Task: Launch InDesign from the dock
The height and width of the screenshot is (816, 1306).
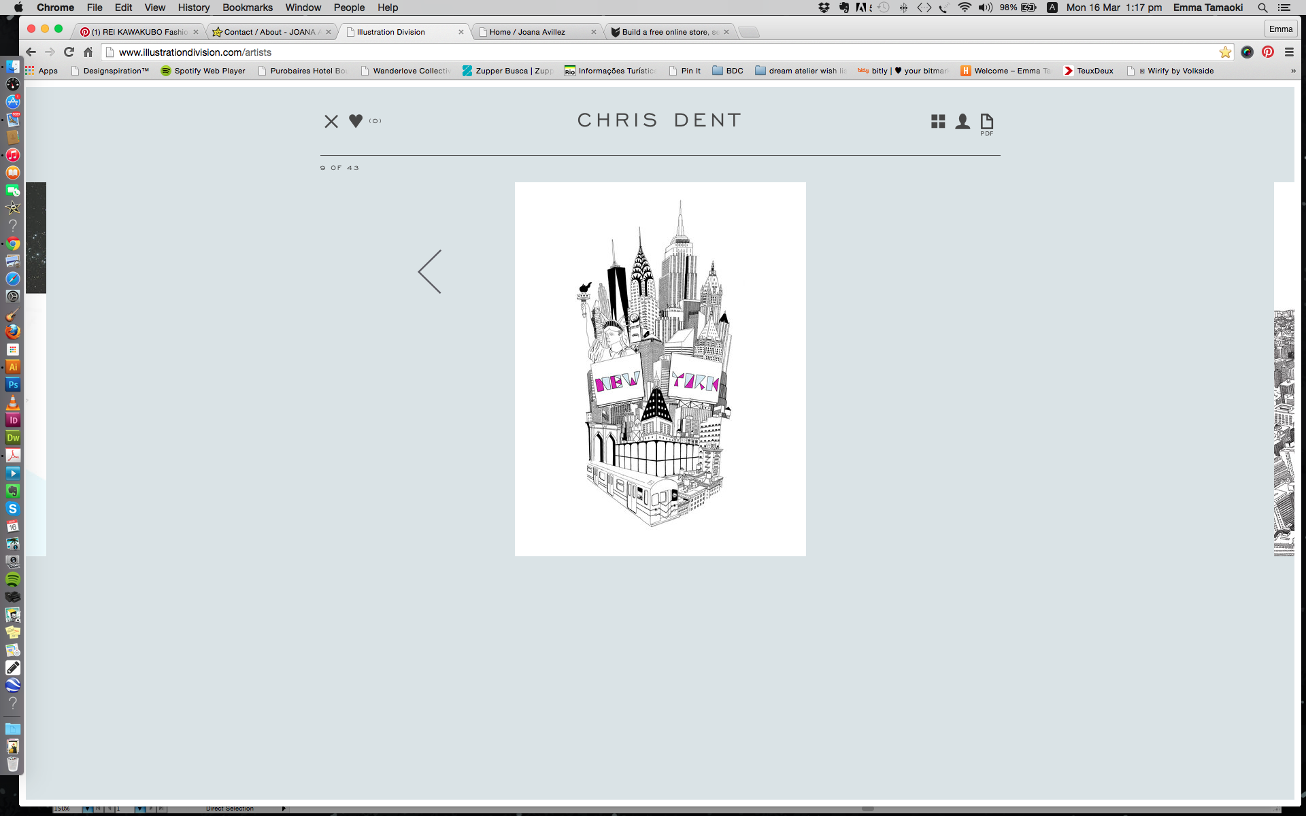Action: click(x=13, y=420)
